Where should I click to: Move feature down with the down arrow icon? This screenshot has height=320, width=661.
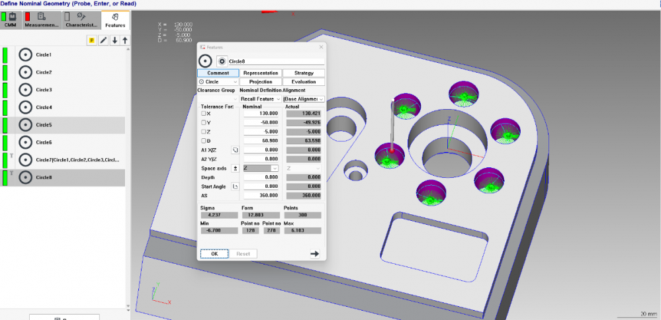(x=114, y=41)
